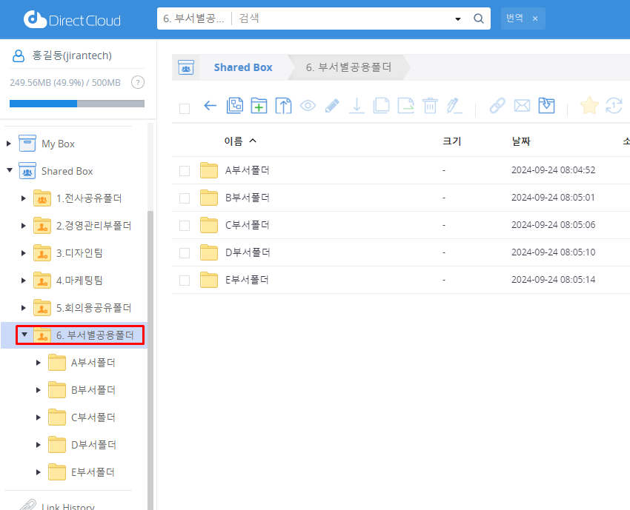Open E부서폴더 in the file list
This screenshot has width=630, height=510.
point(247,280)
